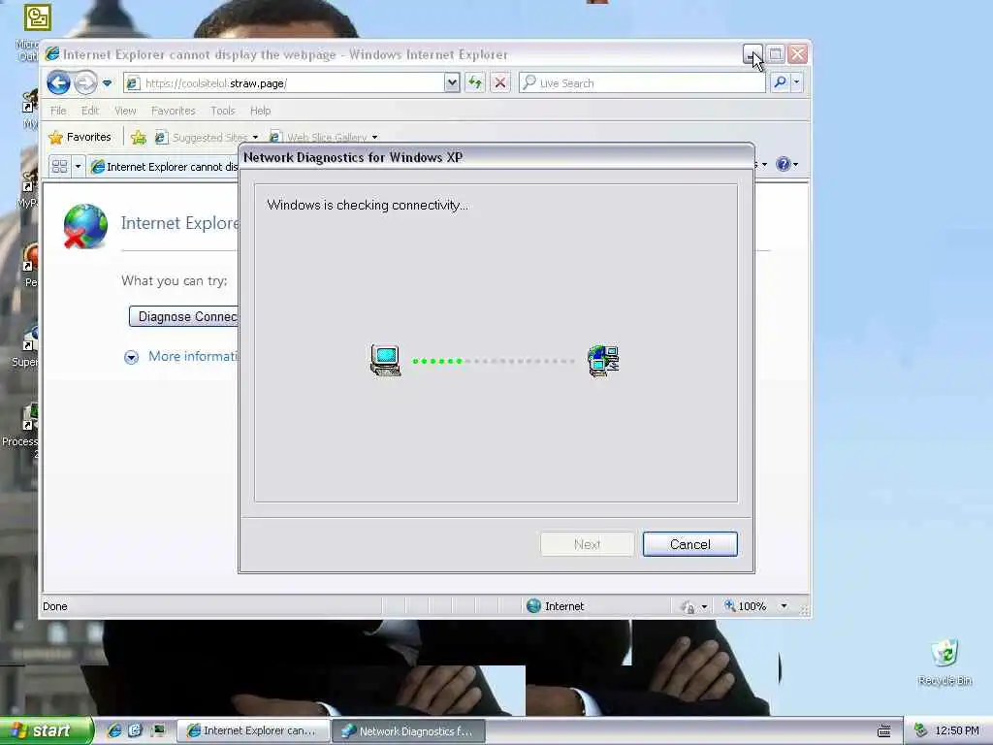993x745 pixels.
Task: Open the tab list dropdown arrow
Action: [x=78, y=166]
